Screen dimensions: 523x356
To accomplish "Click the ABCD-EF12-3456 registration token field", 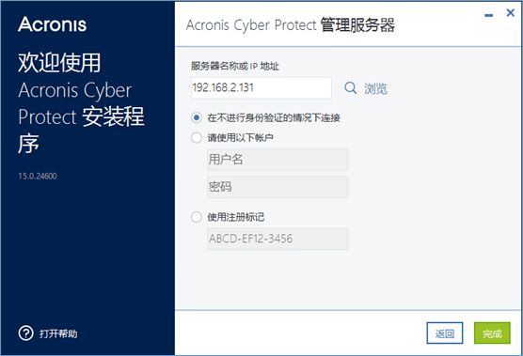I will click(277, 239).
